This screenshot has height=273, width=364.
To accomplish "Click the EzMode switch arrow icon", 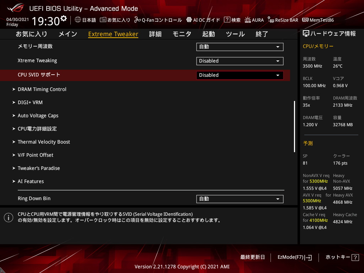I will (x=309, y=257).
